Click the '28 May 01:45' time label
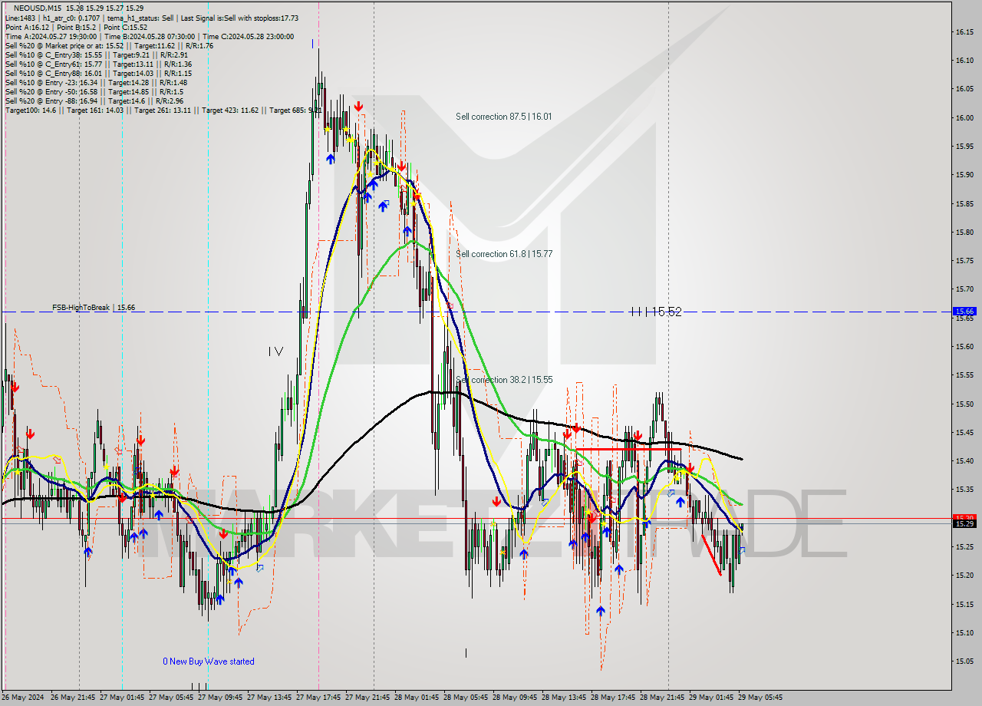 [x=418, y=698]
